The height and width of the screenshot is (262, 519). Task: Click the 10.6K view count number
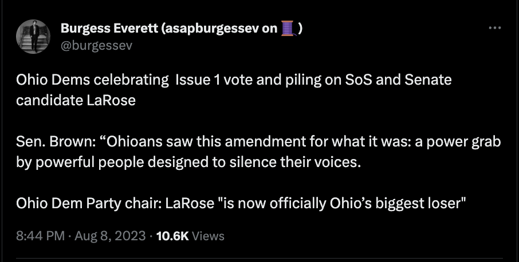coord(172,236)
